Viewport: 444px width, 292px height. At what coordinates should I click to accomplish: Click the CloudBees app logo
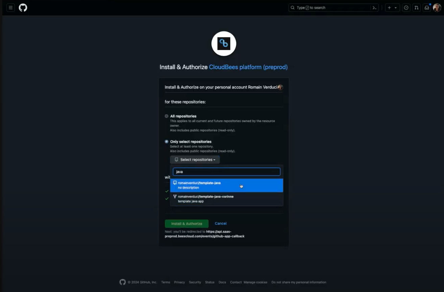point(224,43)
